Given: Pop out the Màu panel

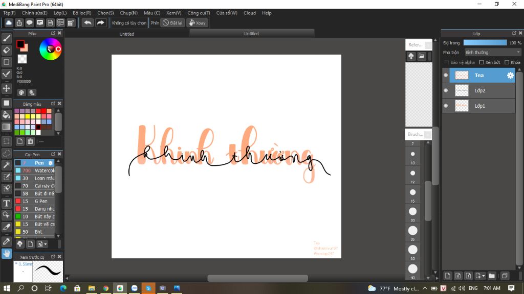Looking at the screenshot, I should (x=53, y=33).
